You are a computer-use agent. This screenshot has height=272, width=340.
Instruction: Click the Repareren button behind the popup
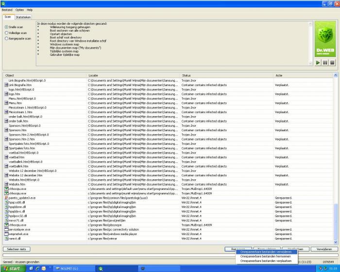238,249
